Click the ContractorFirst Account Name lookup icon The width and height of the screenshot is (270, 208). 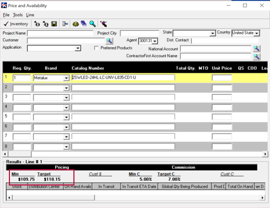pos(256,57)
